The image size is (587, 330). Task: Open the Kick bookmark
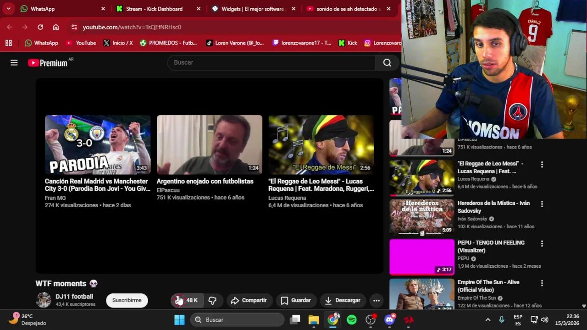pos(348,43)
